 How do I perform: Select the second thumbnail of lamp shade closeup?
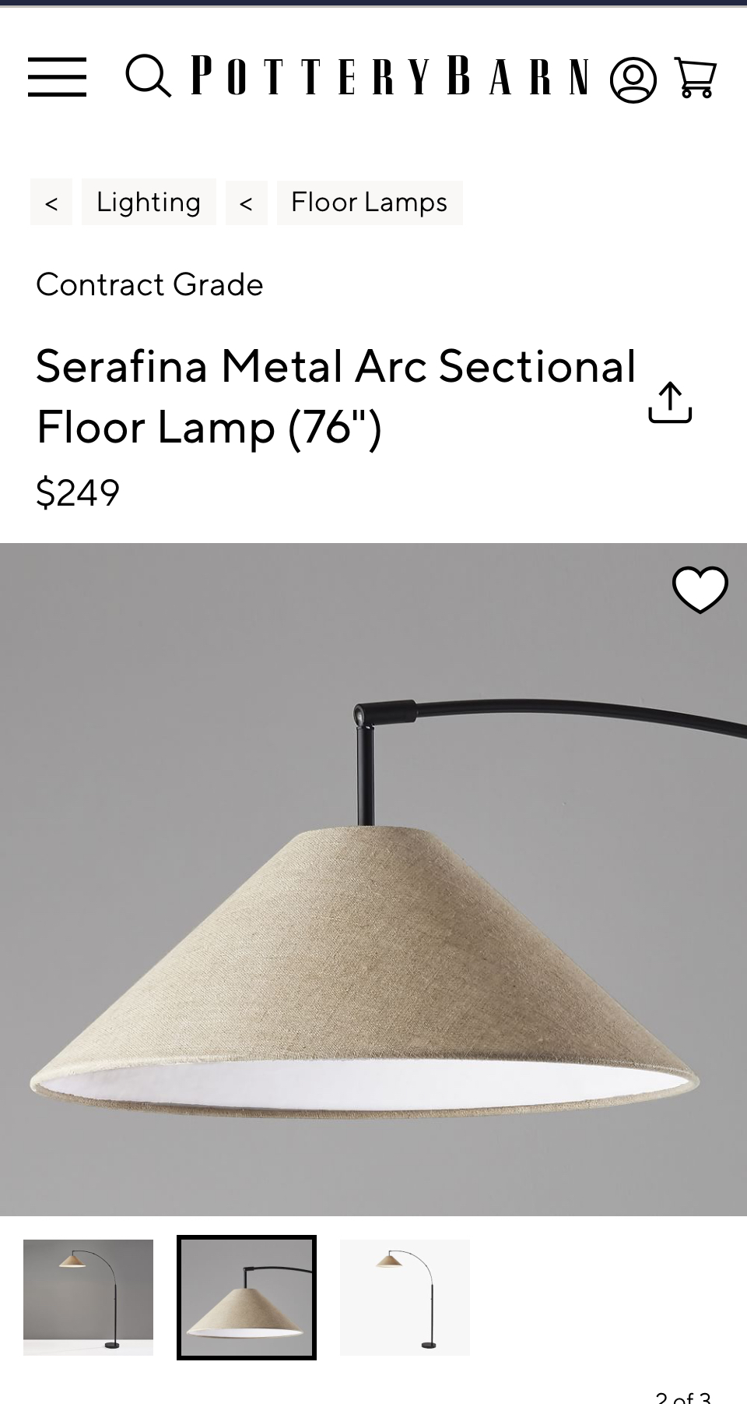[247, 1297]
